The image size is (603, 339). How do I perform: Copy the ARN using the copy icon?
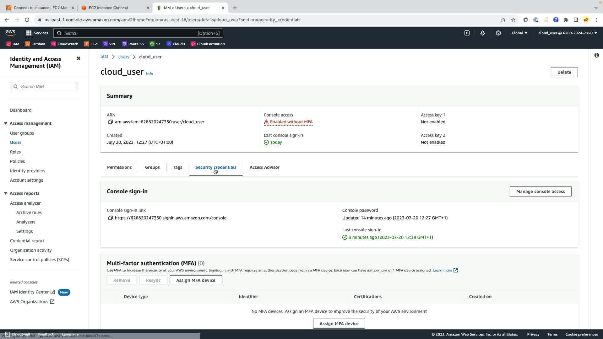(110, 122)
